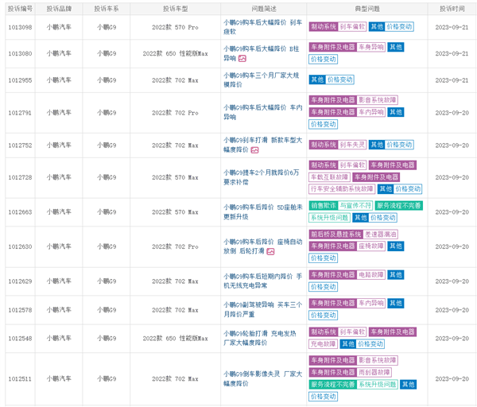Viewport: 477px width, 407px height.
Task: Open complaint 小鹏G9轮胎打滑 充电发热
Action: click(261, 338)
